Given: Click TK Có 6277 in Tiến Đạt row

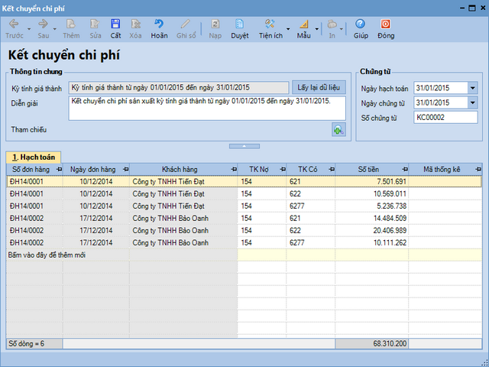Looking at the screenshot, I should pyautogui.click(x=311, y=206).
